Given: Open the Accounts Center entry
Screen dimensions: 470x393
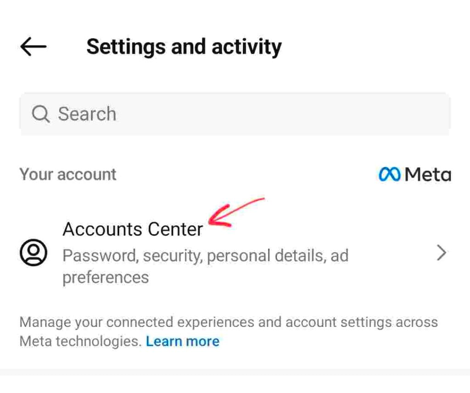Looking at the screenshot, I should (235, 253).
